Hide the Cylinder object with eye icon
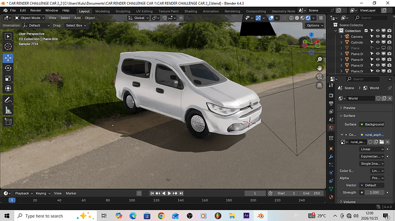395x221 pixels. [x=378, y=42]
